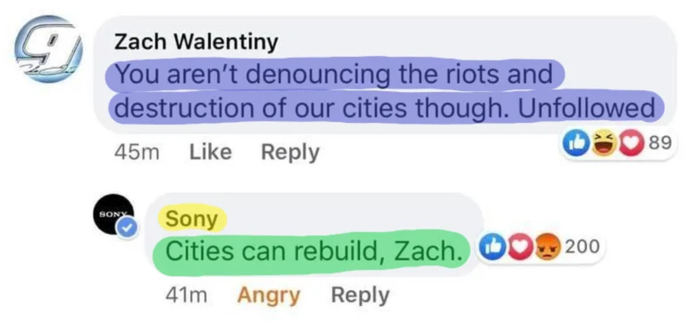
Task: Reply to Zach Walentiny's comment
Action: tap(290, 152)
